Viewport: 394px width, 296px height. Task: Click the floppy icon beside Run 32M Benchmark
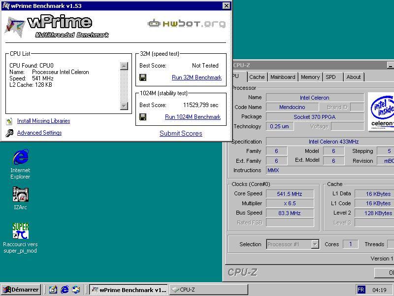[x=143, y=77]
